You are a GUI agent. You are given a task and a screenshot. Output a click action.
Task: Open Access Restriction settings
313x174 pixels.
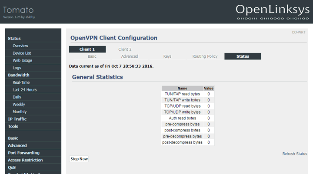coord(25,160)
